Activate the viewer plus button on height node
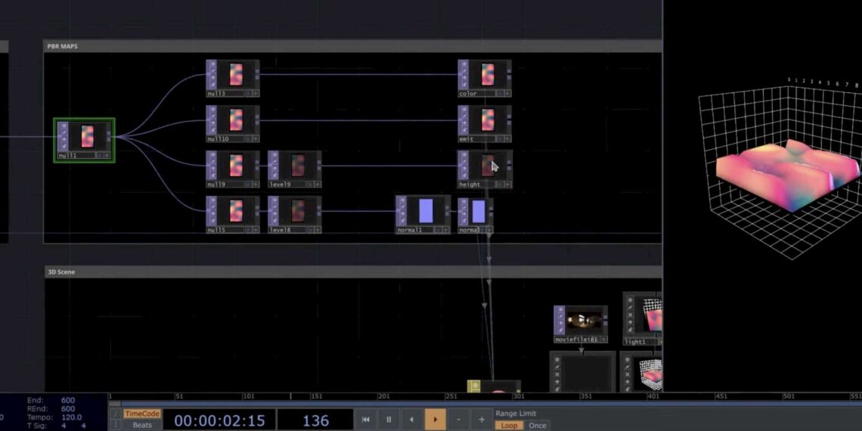 pyautogui.click(x=507, y=184)
